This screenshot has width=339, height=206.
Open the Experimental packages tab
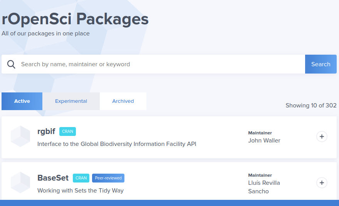click(x=71, y=101)
